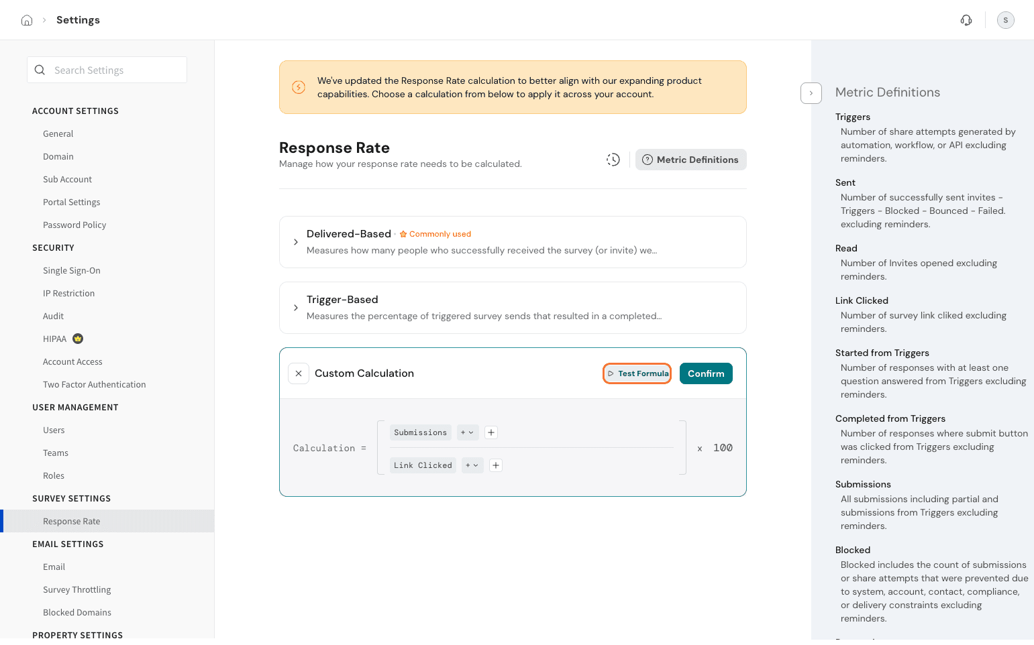Open the response rate history icon
The image size is (1034, 645).
[x=613, y=160]
